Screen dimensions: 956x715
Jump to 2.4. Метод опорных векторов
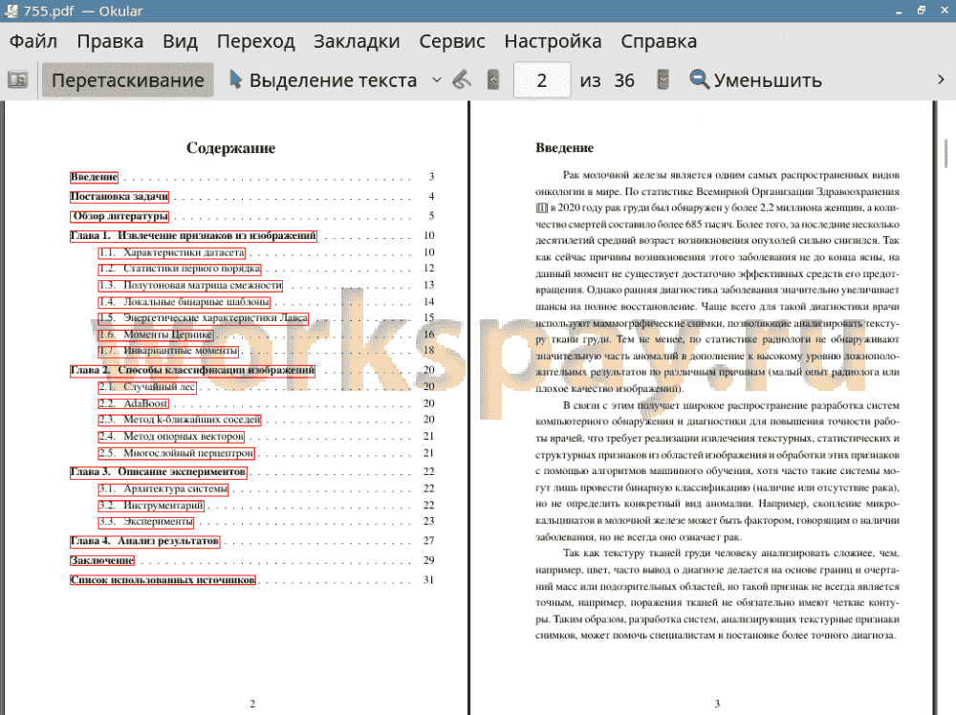click(171, 437)
